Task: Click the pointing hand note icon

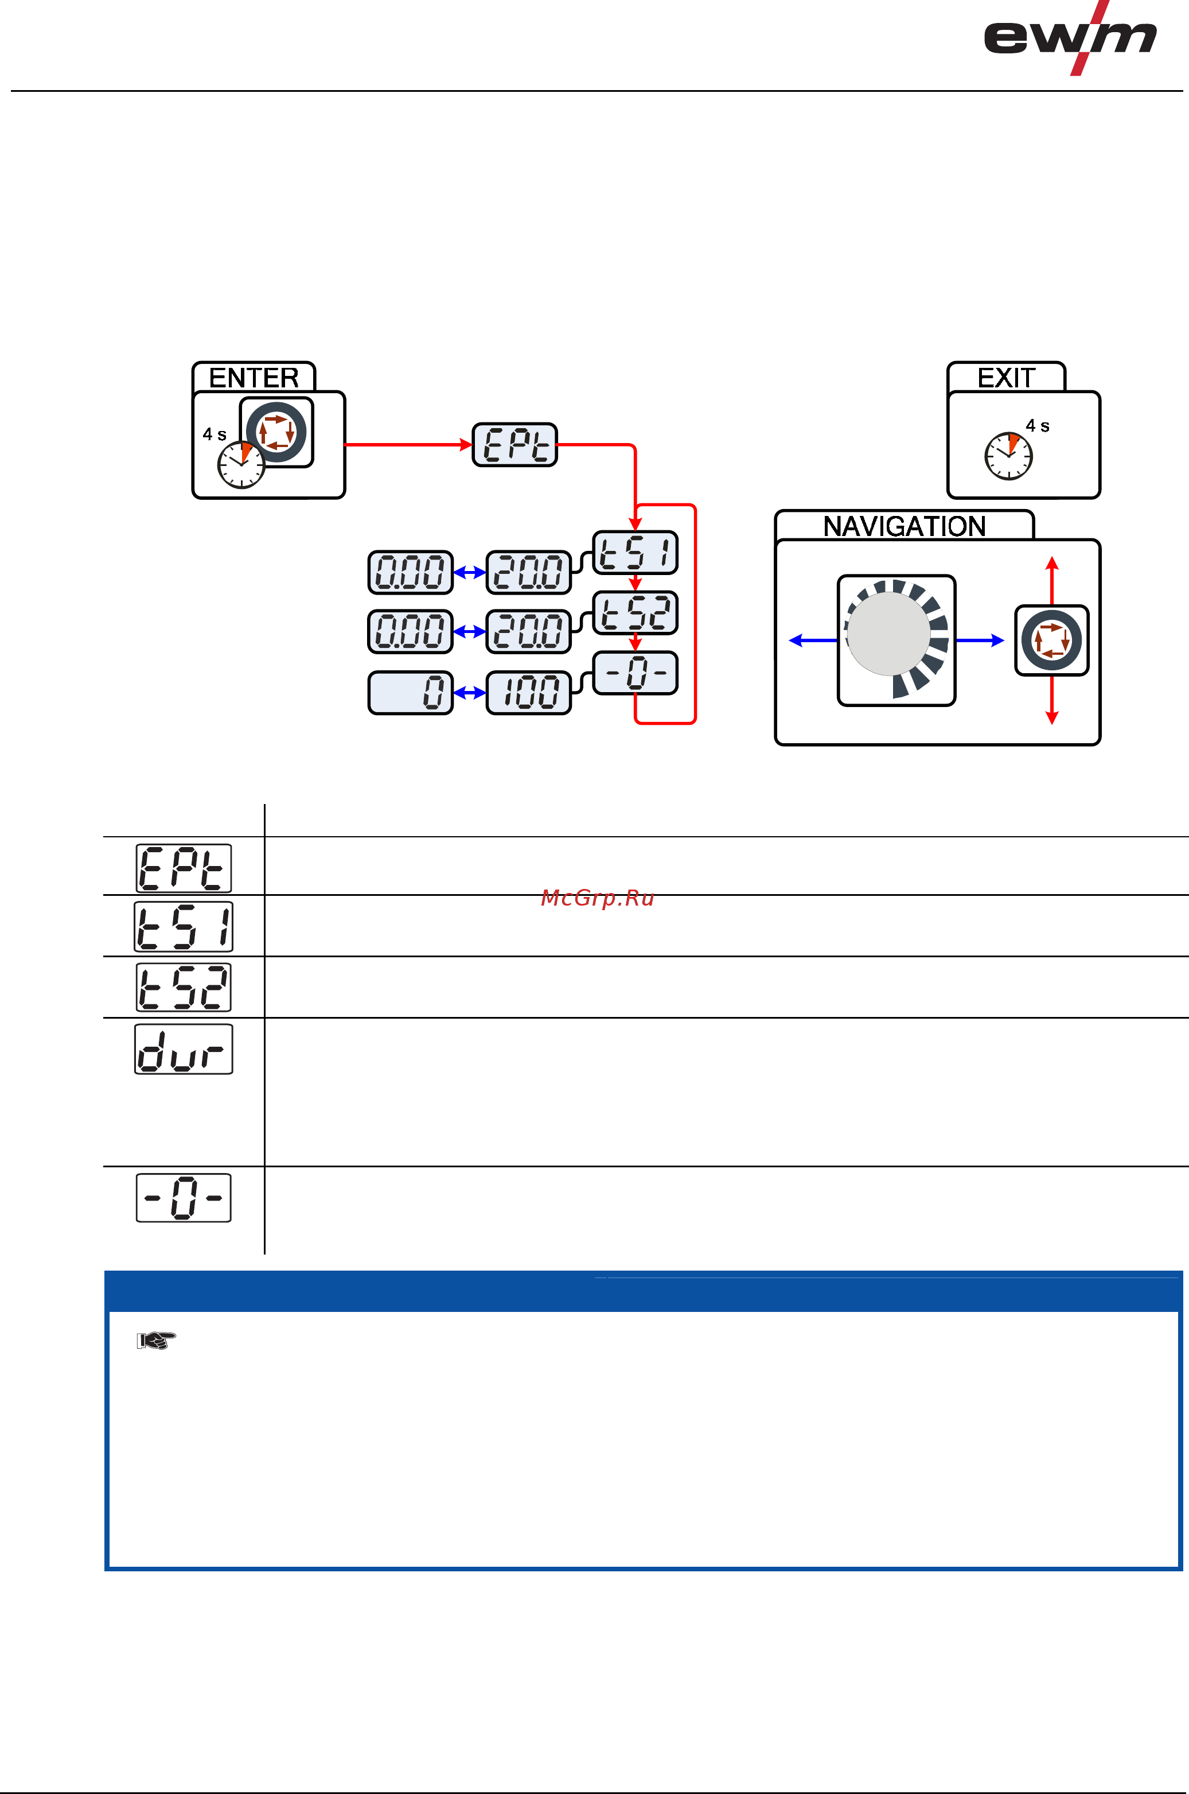Action: (156, 1341)
